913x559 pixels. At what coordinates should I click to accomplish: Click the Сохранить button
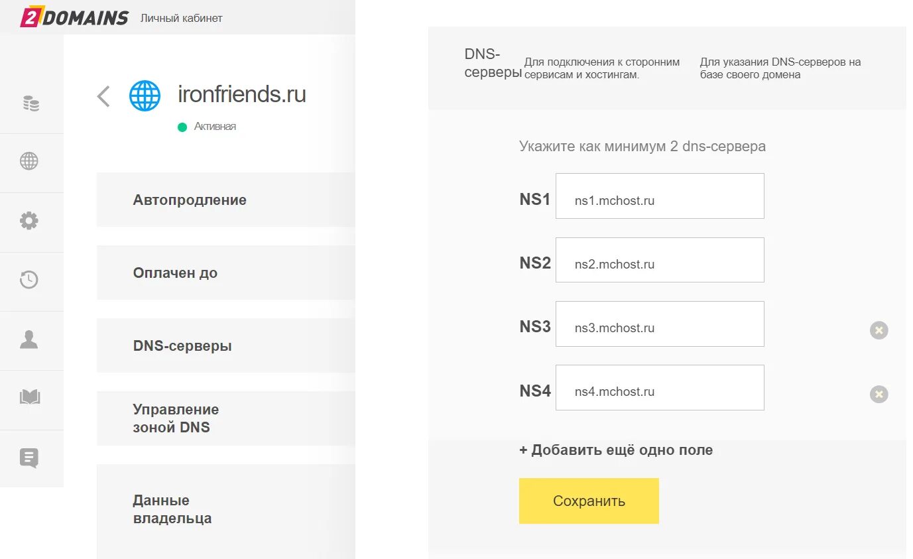(589, 501)
